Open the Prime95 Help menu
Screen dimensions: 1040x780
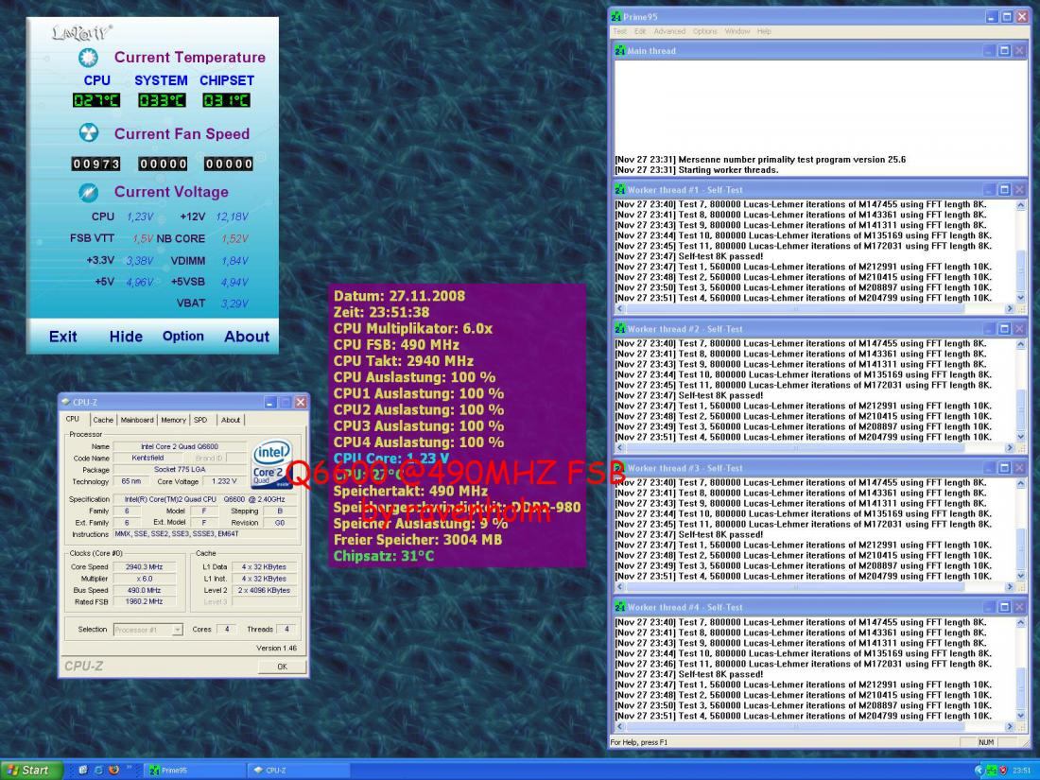(x=764, y=31)
